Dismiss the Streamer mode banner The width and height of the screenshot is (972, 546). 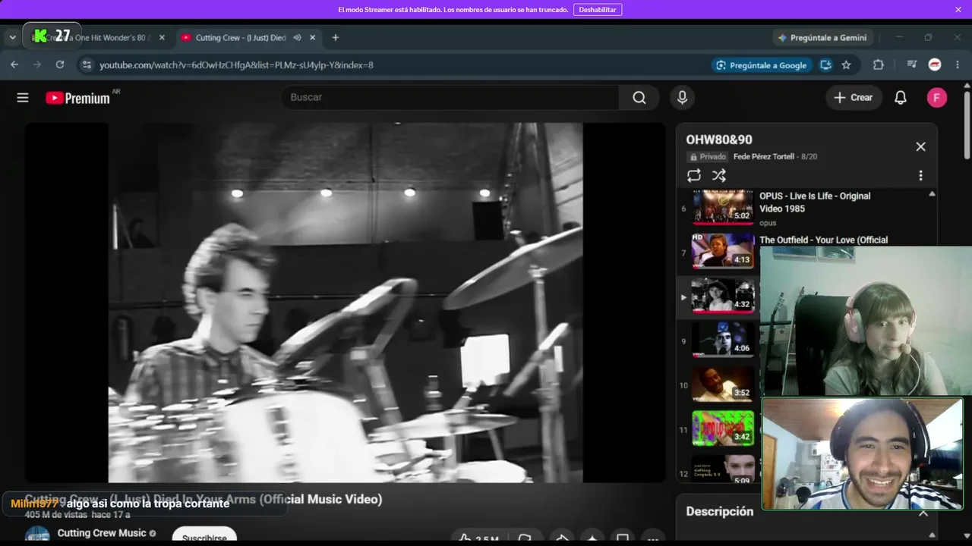(x=958, y=10)
